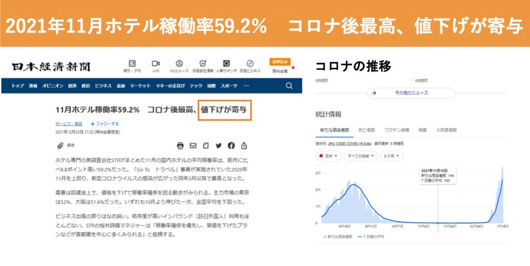Select the ワクチン接種 tab
Screen dimensions: 530x266
[x=396, y=130]
